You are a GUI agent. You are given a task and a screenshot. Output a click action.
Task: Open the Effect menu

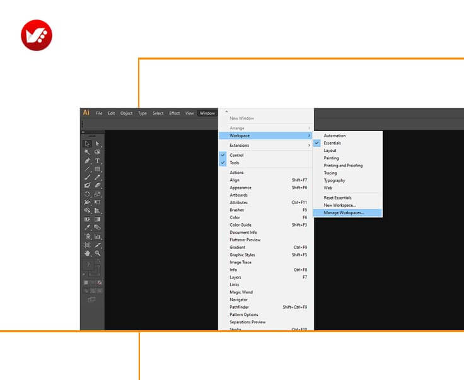[174, 113]
